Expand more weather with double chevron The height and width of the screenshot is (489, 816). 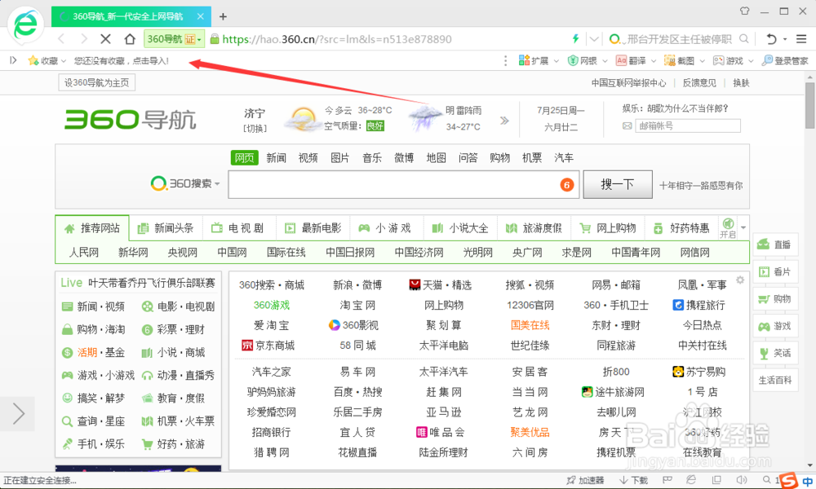[504, 121]
